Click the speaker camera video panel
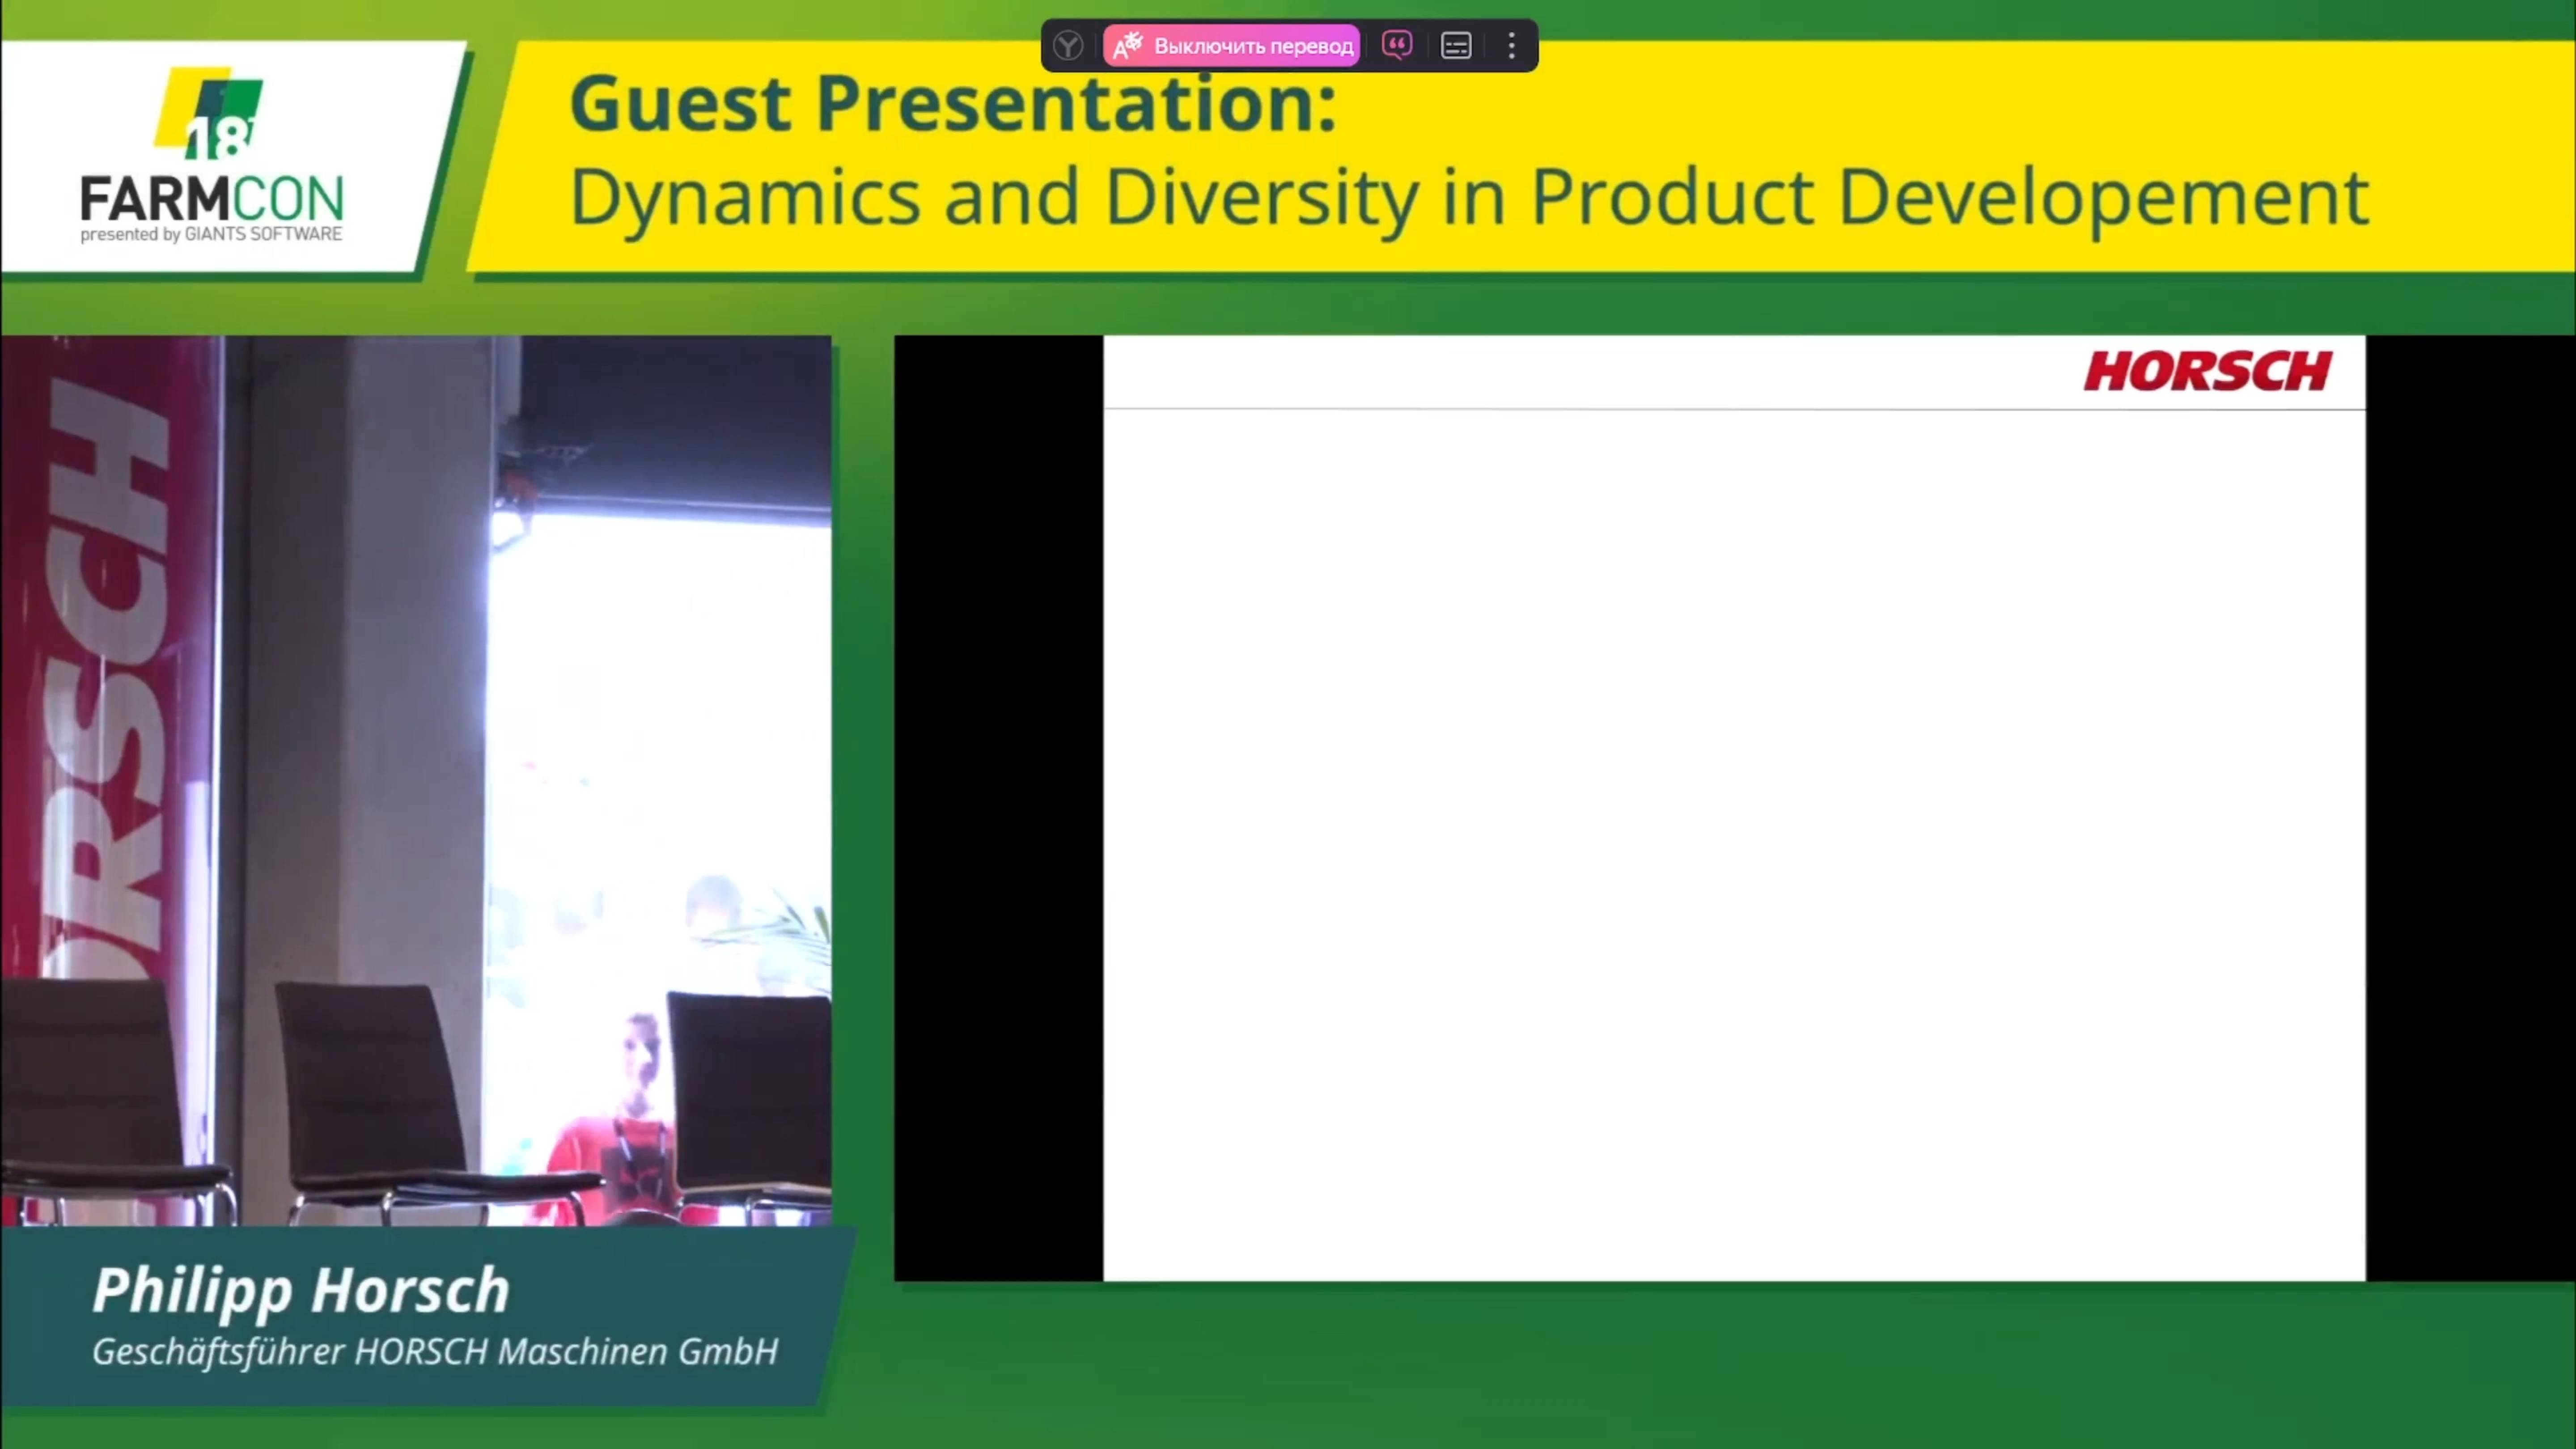Image resolution: width=2576 pixels, height=1449 pixels. click(x=416, y=780)
